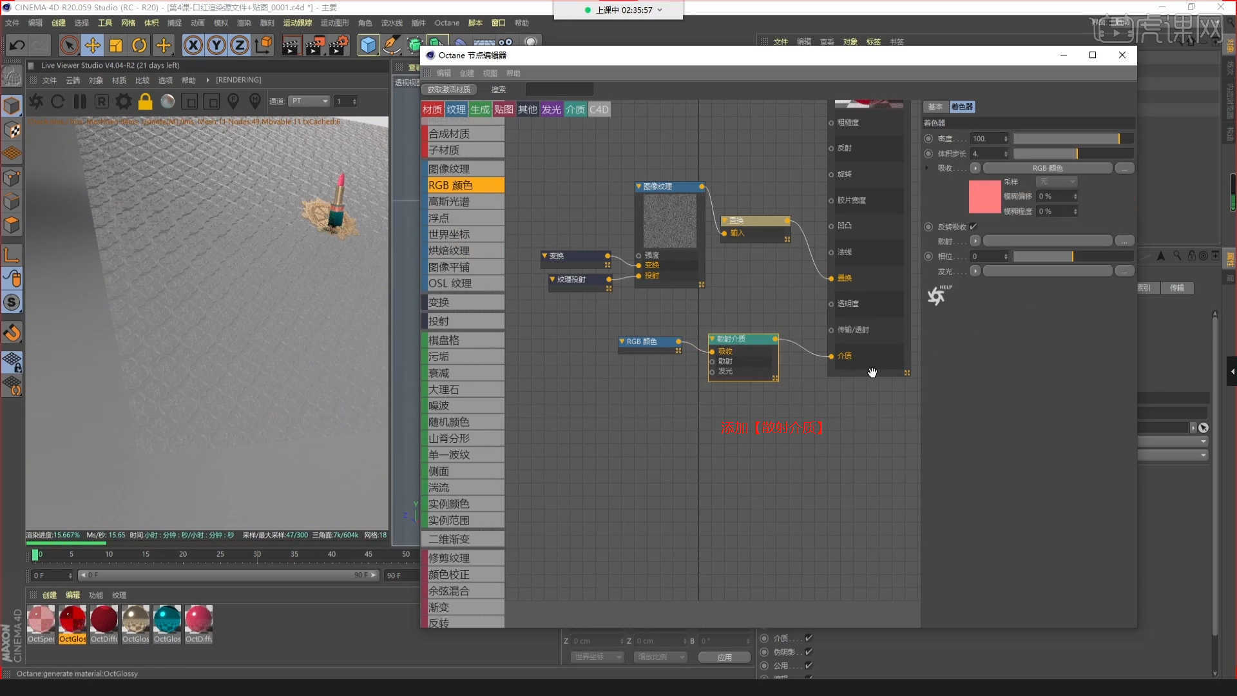
Task: Toggle the Y axis lock
Action: click(x=216, y=45)
